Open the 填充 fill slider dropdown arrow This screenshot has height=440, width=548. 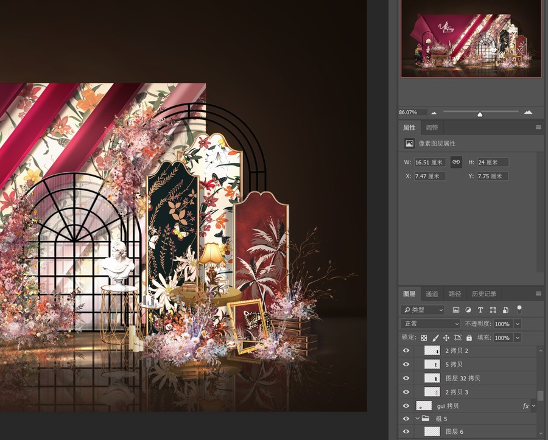pos(518,338)
